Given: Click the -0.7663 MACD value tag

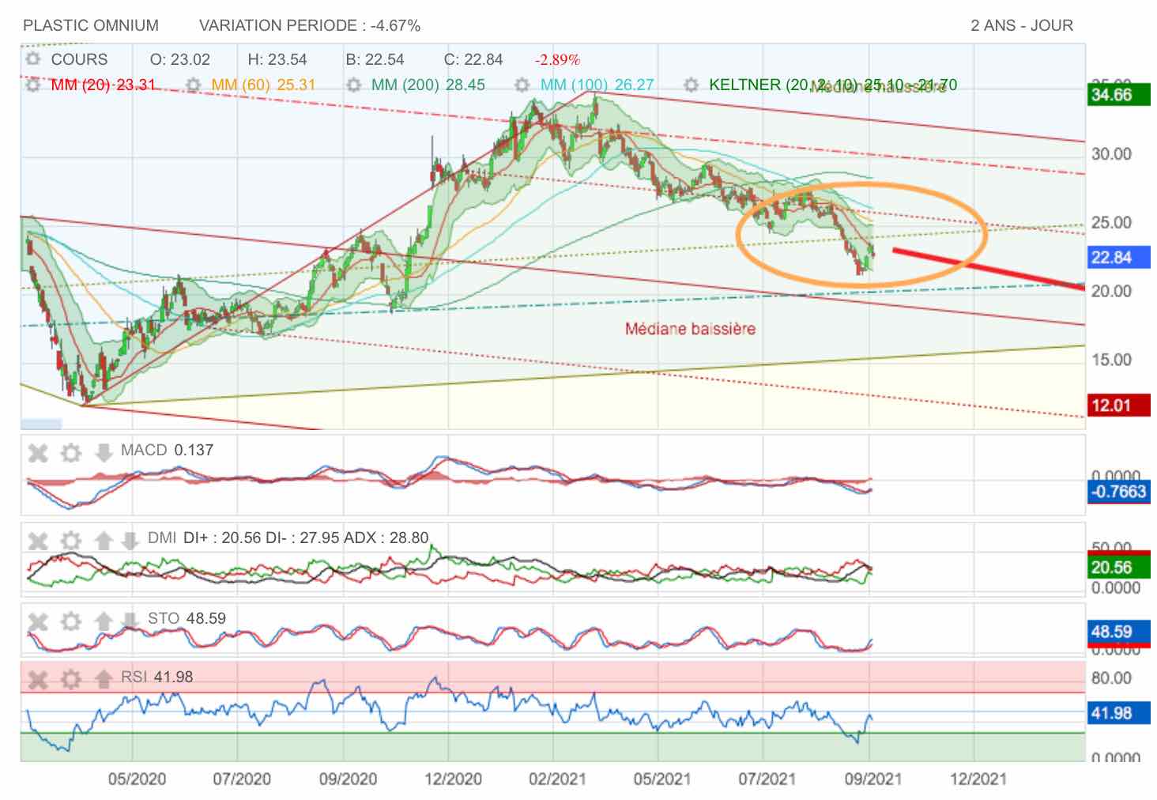Looking at the screenshot, I should [x=1119, y=492].
